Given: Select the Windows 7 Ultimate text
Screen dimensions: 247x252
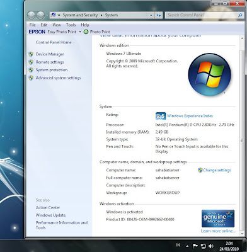Looking at the screenshot, I should click(x=123, y=54).
